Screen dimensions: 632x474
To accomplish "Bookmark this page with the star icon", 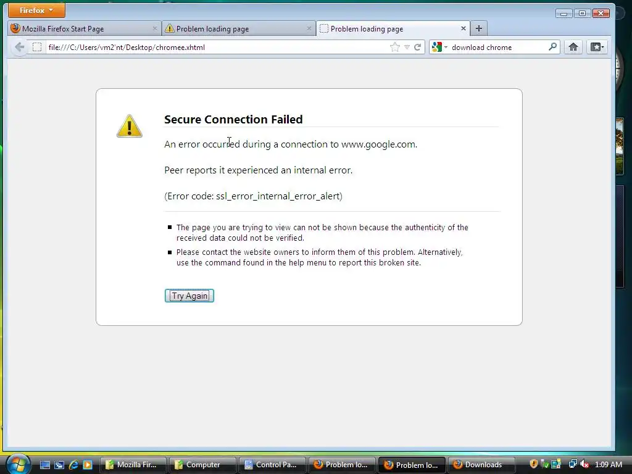I will click(395, 47).
